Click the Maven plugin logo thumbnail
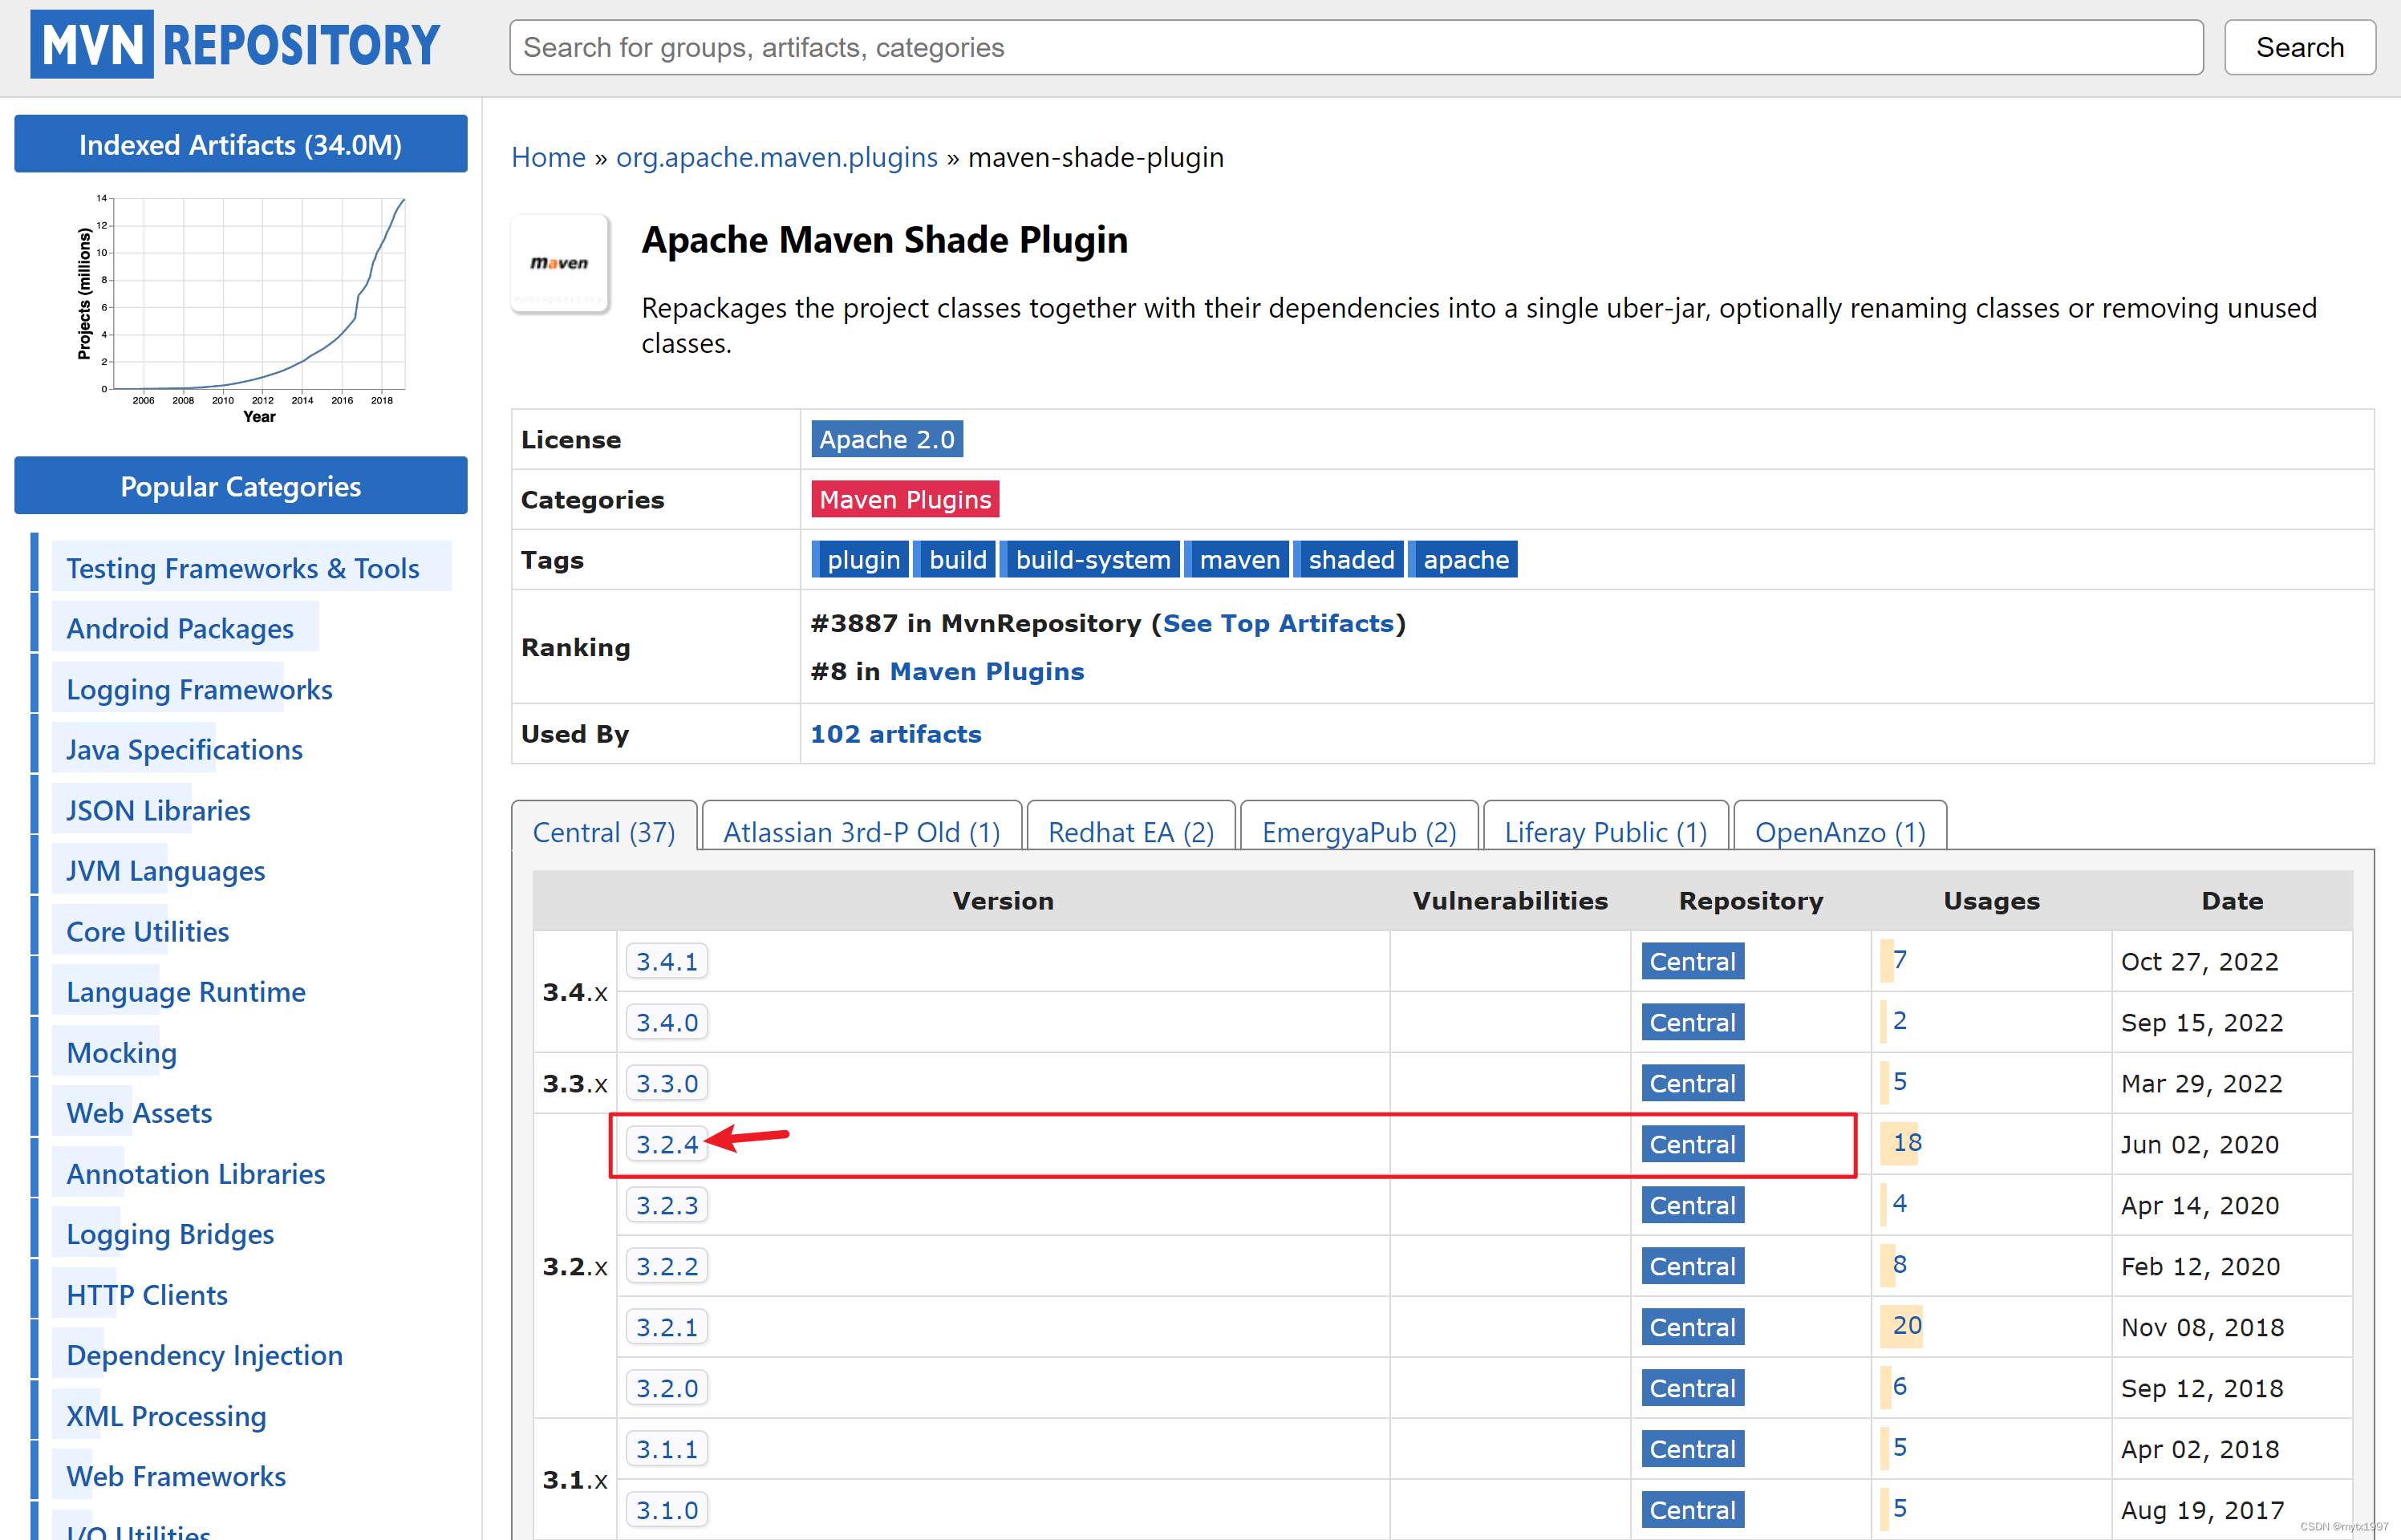2401x1540 pixels. click(560, 264)
